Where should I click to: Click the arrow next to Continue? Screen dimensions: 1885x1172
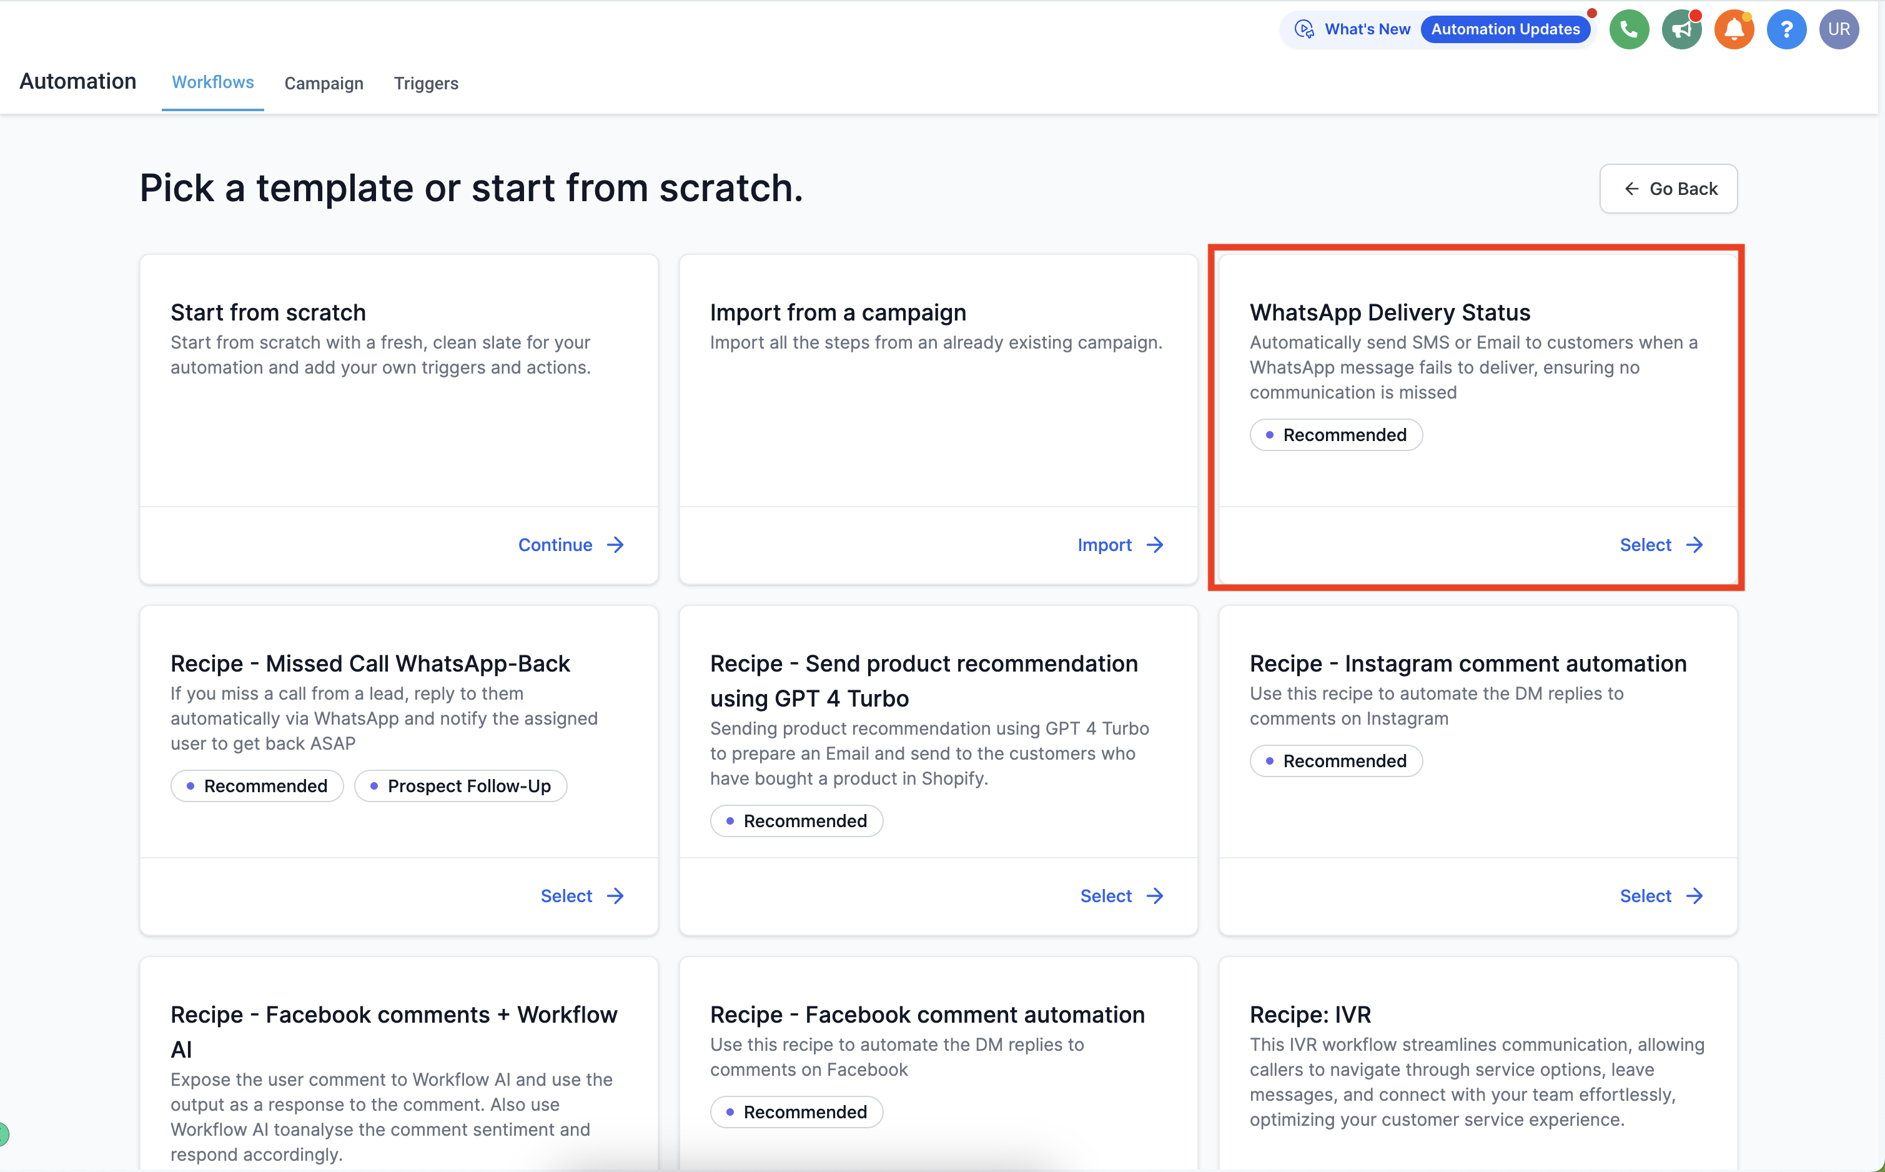coord(616,545)
